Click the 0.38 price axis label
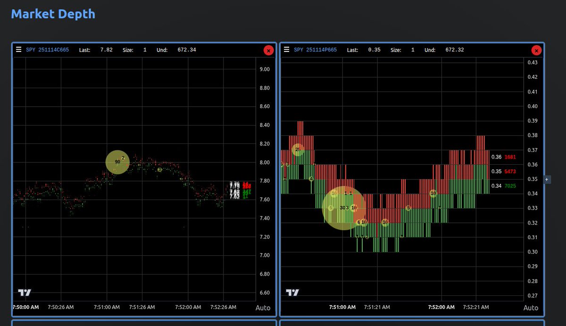The height and width of the screenshot is (326, 566). click(533, 135)
